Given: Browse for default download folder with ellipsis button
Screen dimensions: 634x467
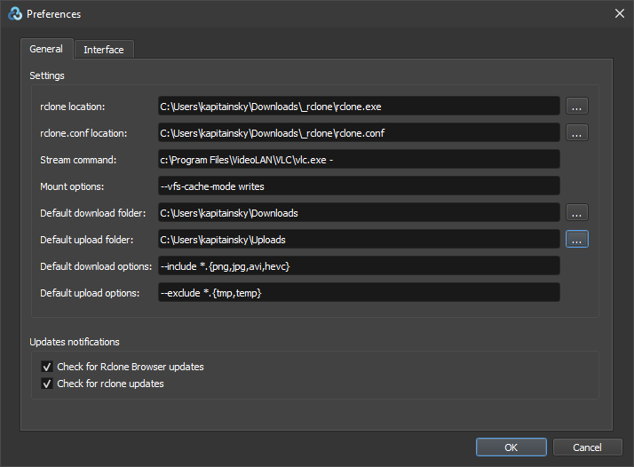Looking at the screenshot, I should (576, 213).
